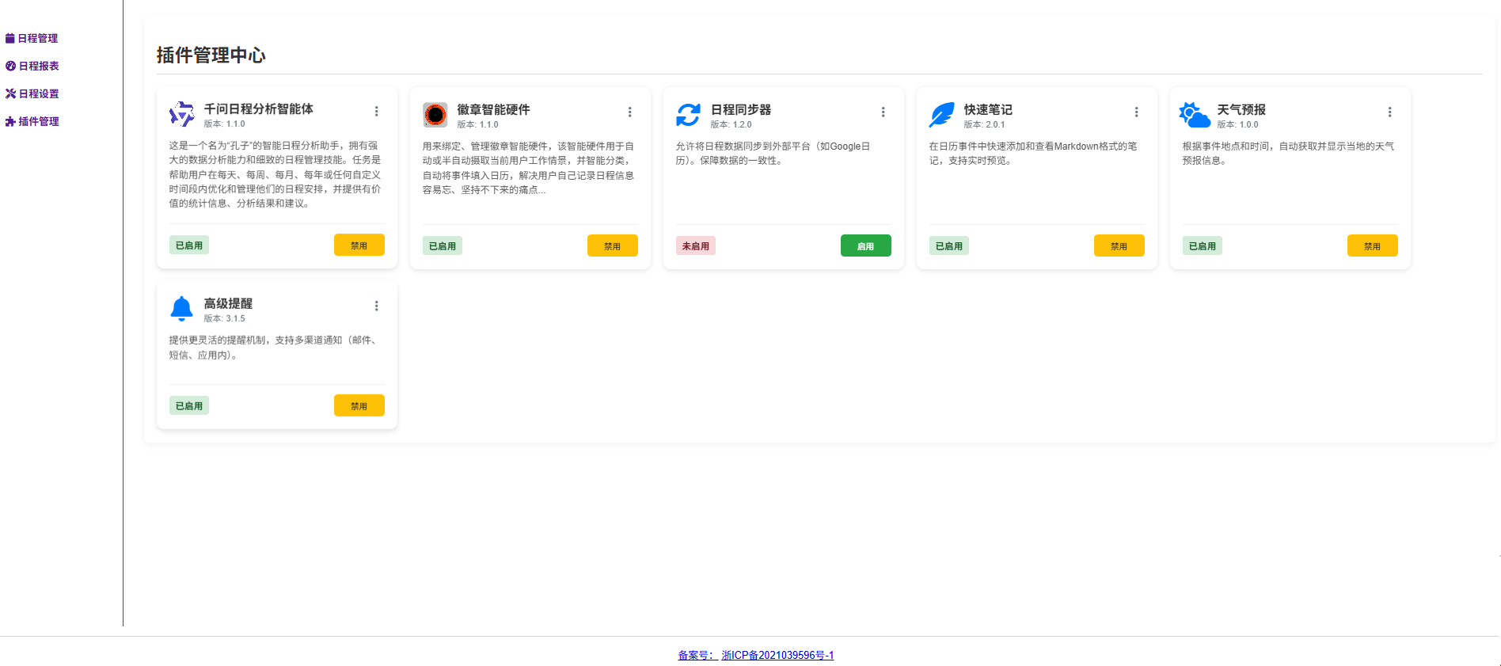
Task: Click the tools icon beside 日程设置
Action: click(x=10, y=93)
